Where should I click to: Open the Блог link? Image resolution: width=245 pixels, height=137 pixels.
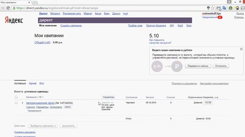[x=189, y=25]
